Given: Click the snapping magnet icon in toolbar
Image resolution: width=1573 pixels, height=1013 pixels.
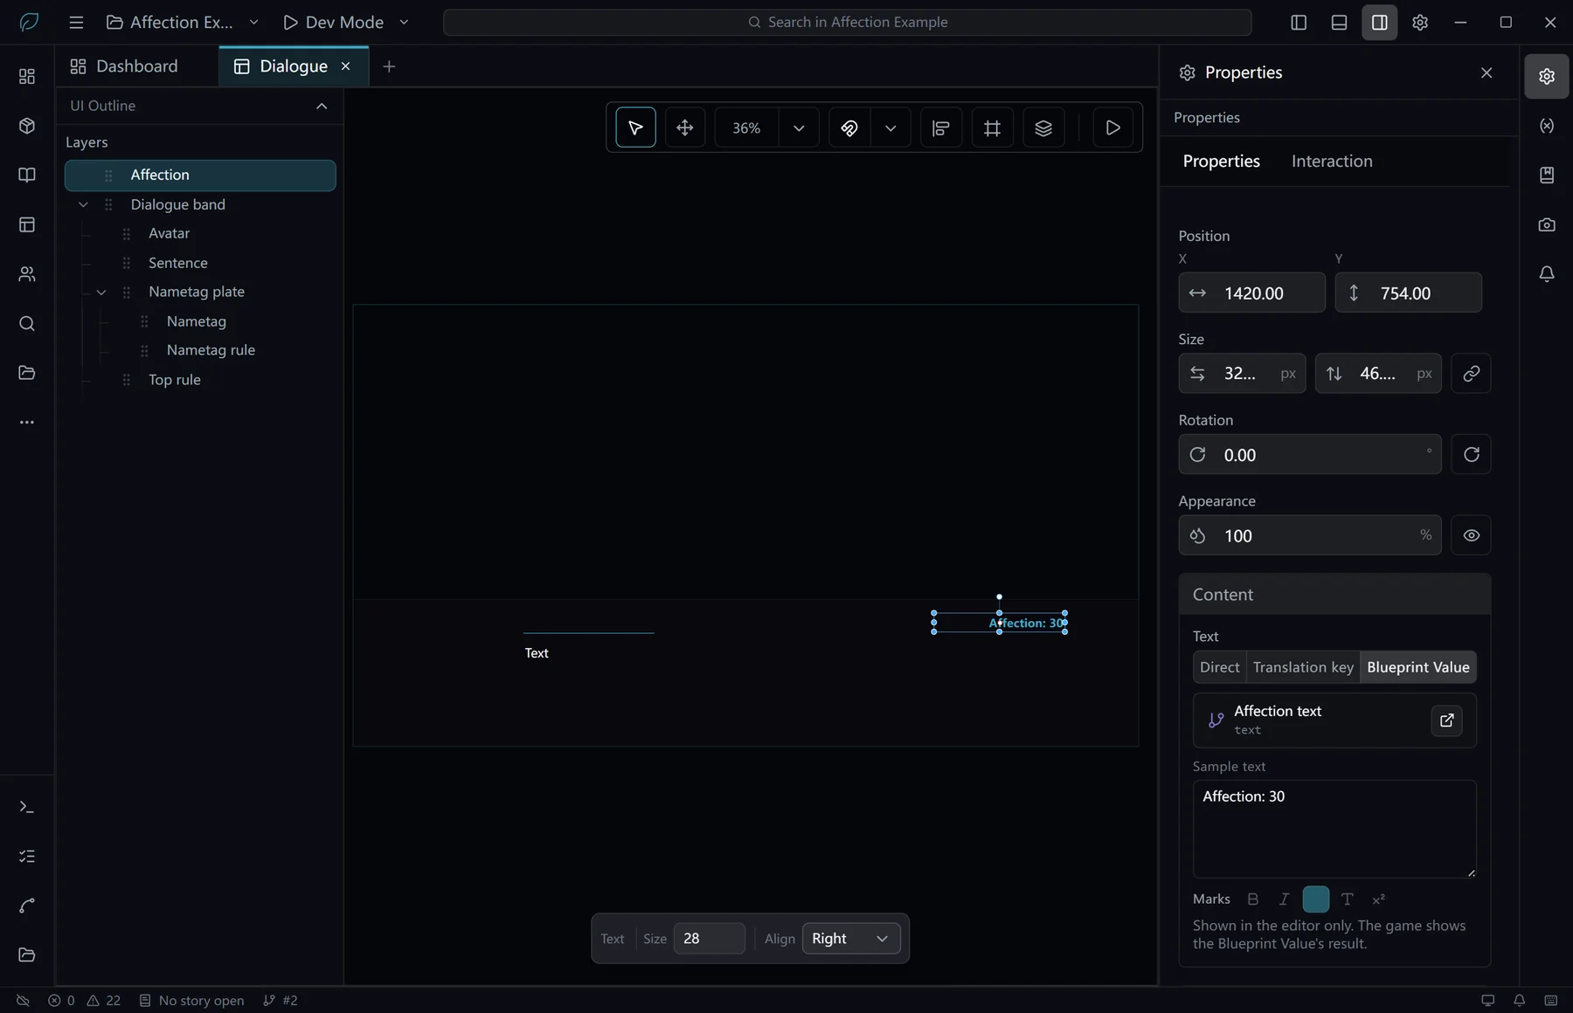Looking at the screenshot, I should point(849,127).
